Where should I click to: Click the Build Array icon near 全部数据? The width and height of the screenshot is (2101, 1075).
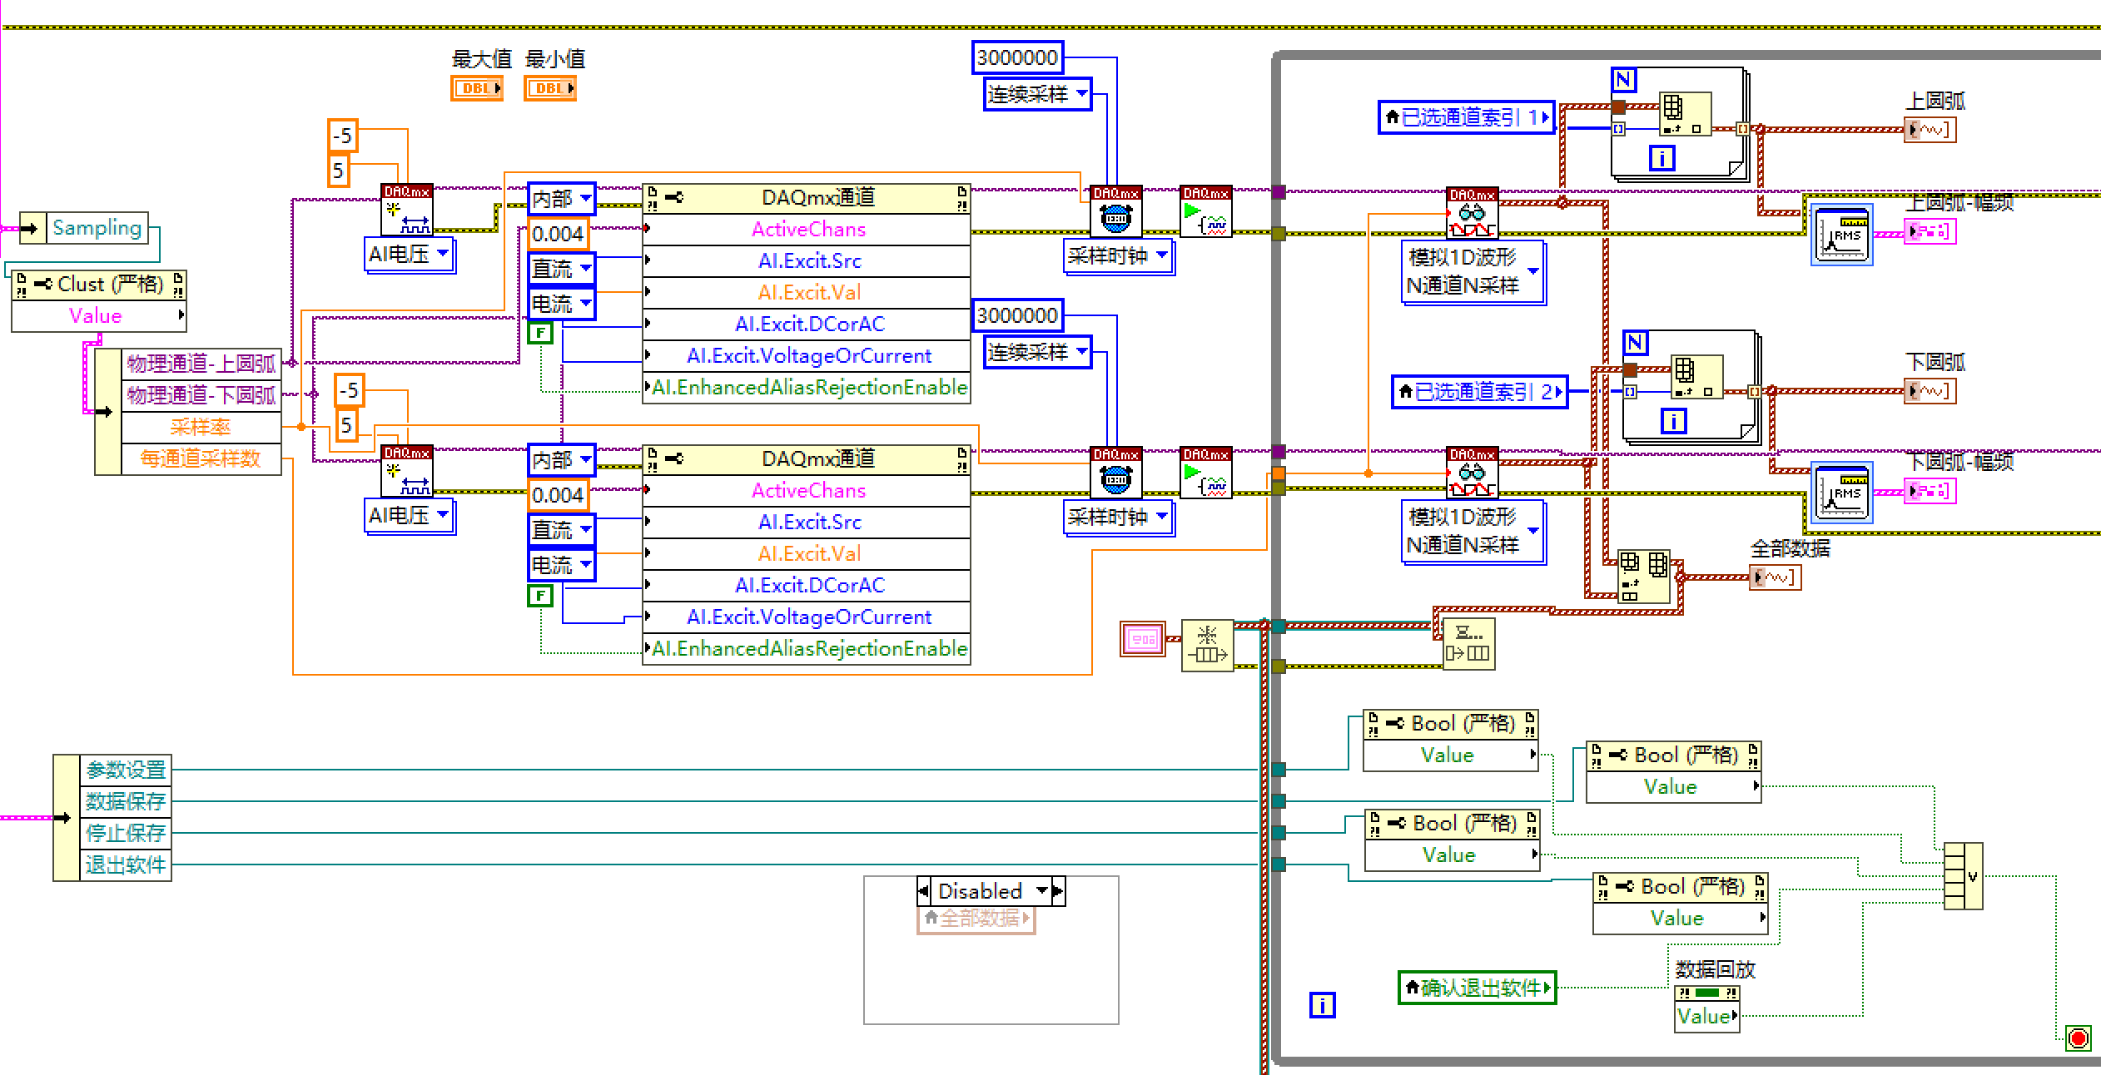(1644, 576)
